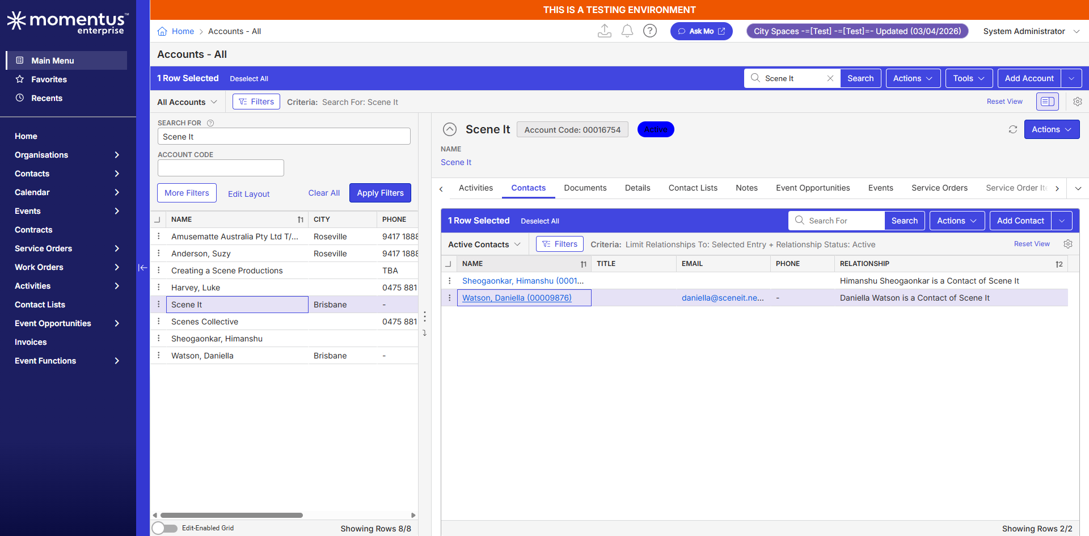The width and height of the screenshot is (1089, 536).
Task: Open contacts grid settings gear
Action: tap(1068, 244)
